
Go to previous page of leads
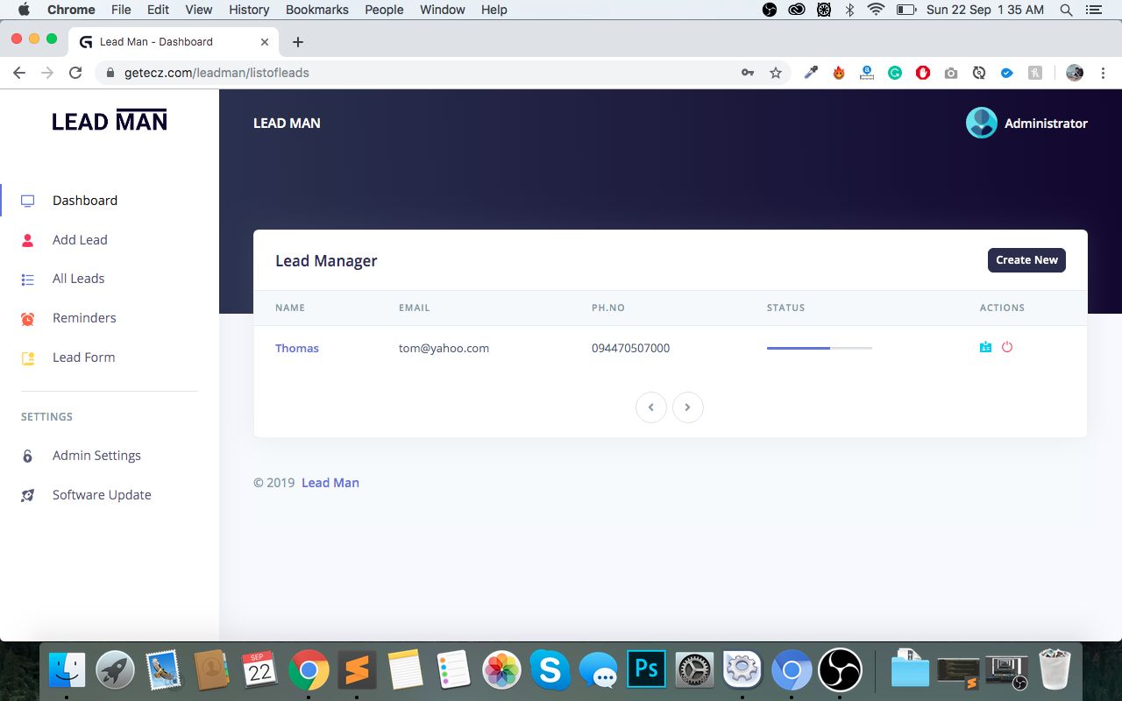(651, 407)
